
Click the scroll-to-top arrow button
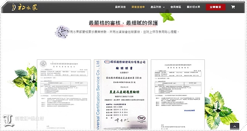coord(234,126)
